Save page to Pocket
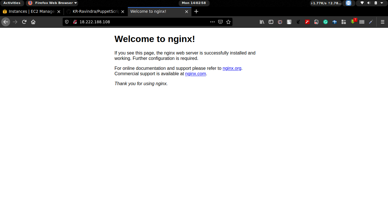The height and width of the screenshot is (218, 388). click(220, 22)
